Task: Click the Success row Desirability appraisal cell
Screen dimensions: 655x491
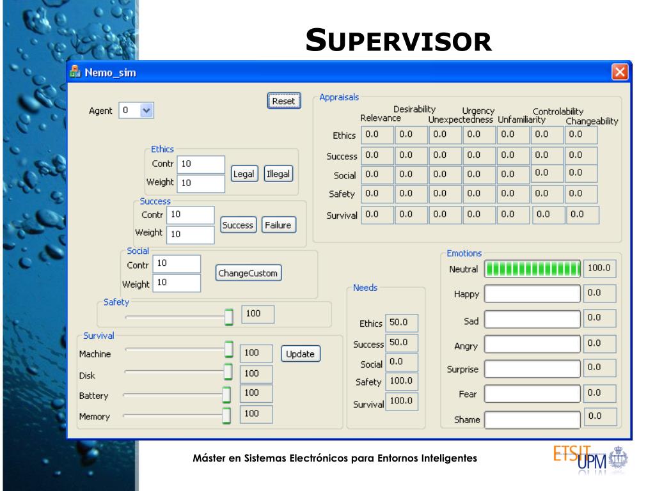Action: (x=411, y=155)
